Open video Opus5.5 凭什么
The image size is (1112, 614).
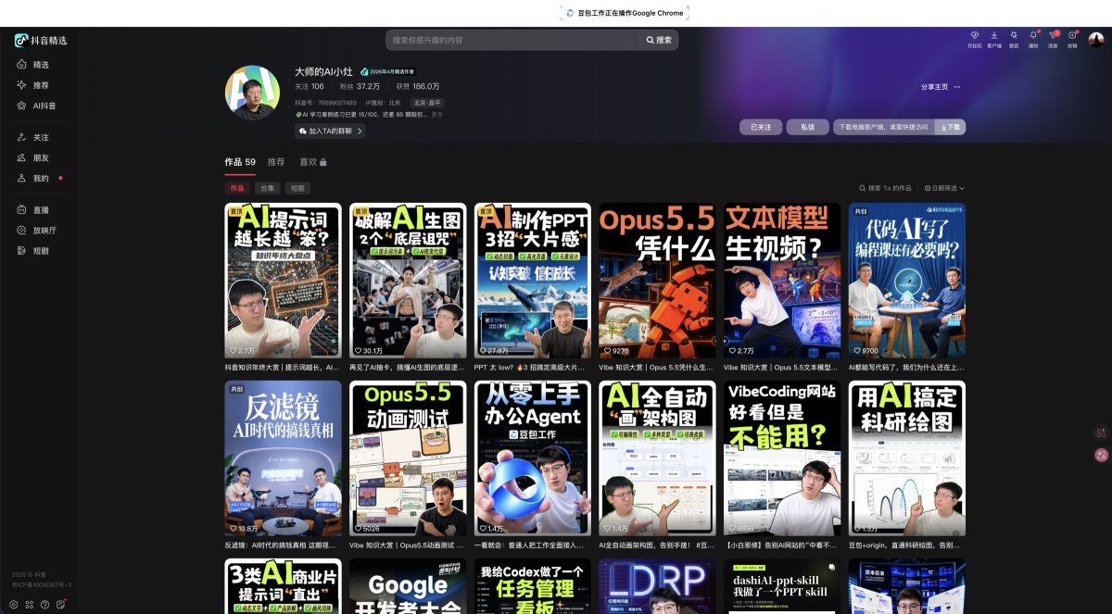657,281
